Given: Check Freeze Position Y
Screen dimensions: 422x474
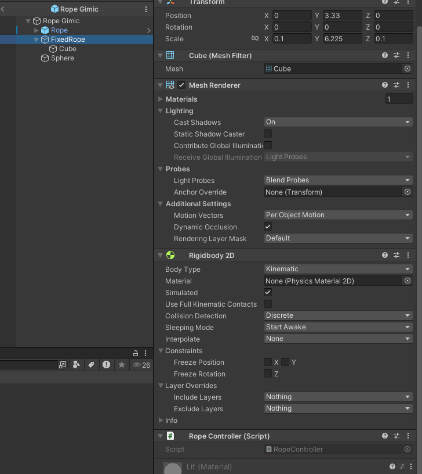Looking at the screenshot, I should coord(285,362).
